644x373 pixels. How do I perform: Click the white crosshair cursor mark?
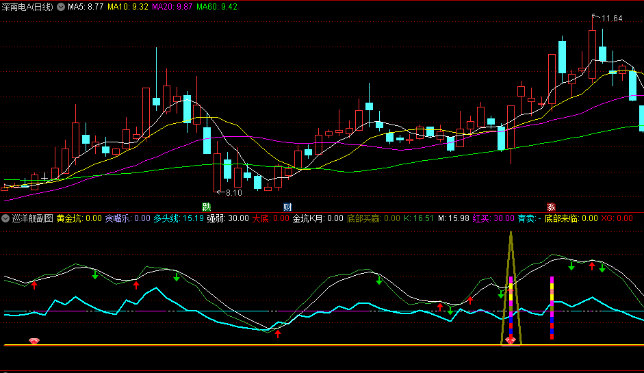point(44,177)
